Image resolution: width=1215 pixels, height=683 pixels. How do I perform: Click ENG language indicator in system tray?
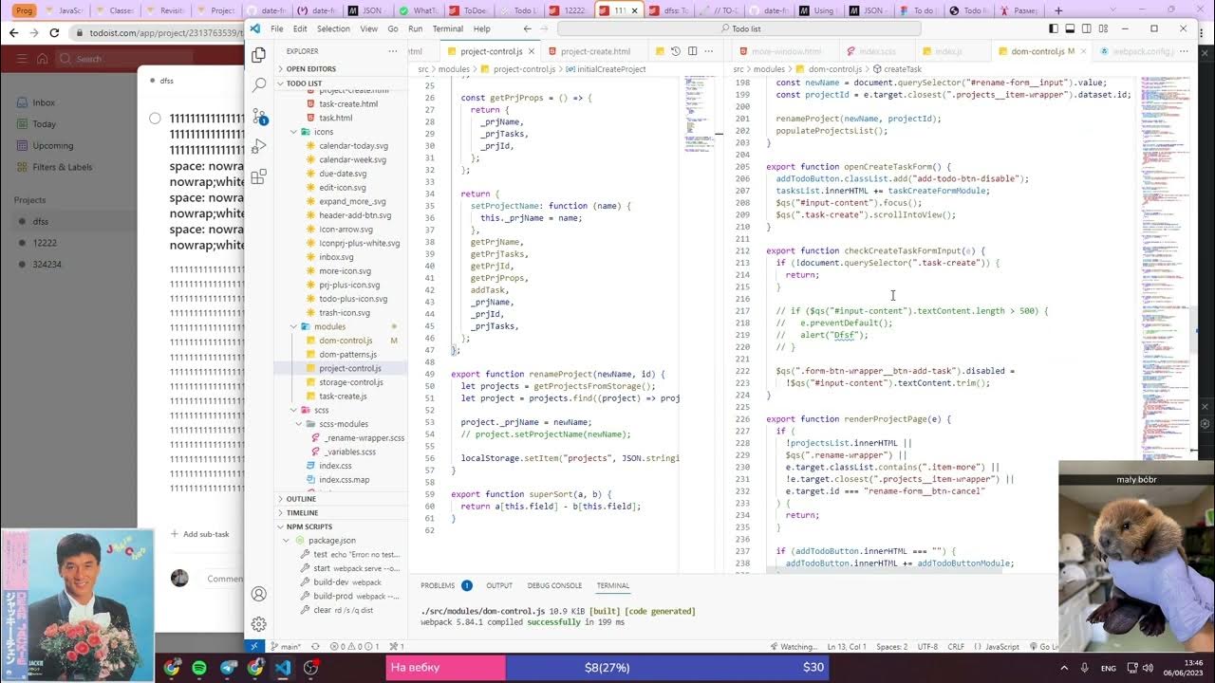(1108, 668)
